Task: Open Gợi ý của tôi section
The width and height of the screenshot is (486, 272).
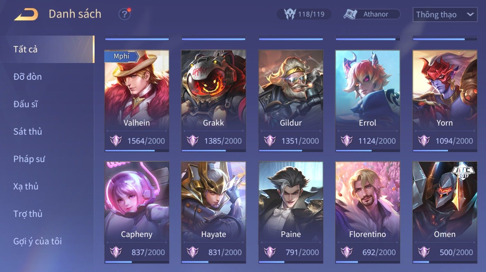Action: pos(37,241)
